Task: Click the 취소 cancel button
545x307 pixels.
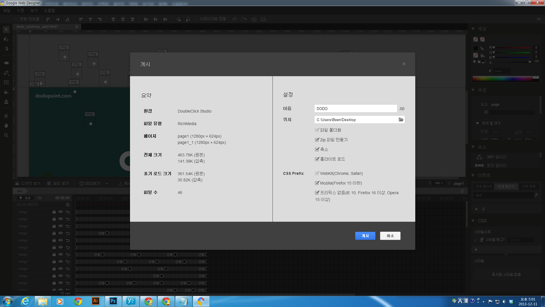Action: coord(390,236)
